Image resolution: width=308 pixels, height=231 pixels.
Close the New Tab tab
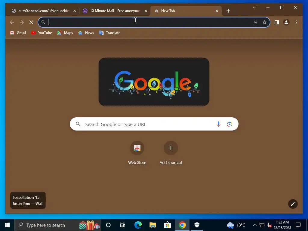click(217, 11)
